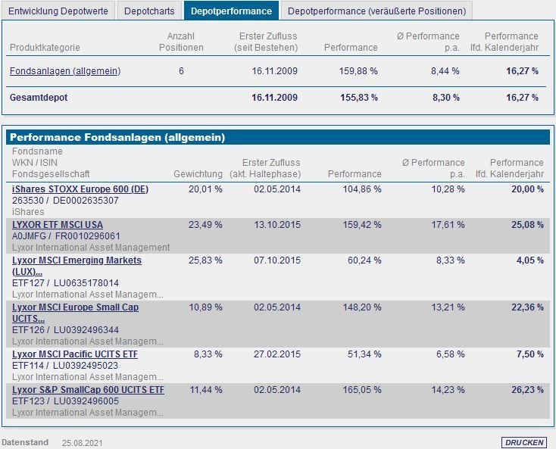Click Emerging Markets performance 60,24 %
The width and height of the screenshot is (556, 449).
(364, 260)
